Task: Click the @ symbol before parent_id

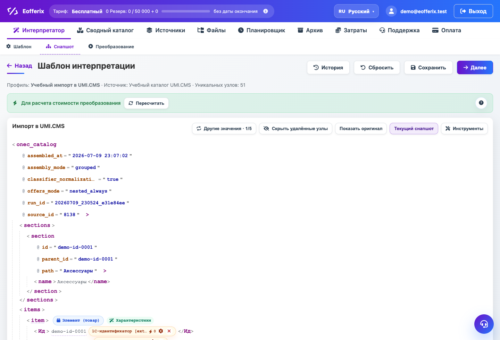Action: point(38,259)
